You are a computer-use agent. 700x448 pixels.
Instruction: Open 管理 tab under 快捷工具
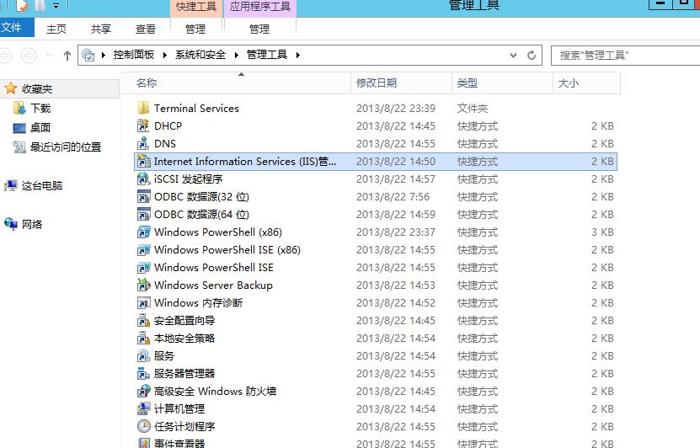point(195,29)
